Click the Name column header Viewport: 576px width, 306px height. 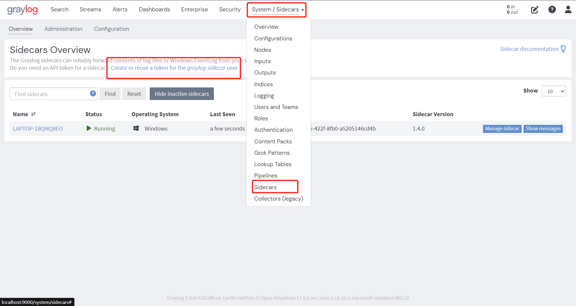[20, 114]
